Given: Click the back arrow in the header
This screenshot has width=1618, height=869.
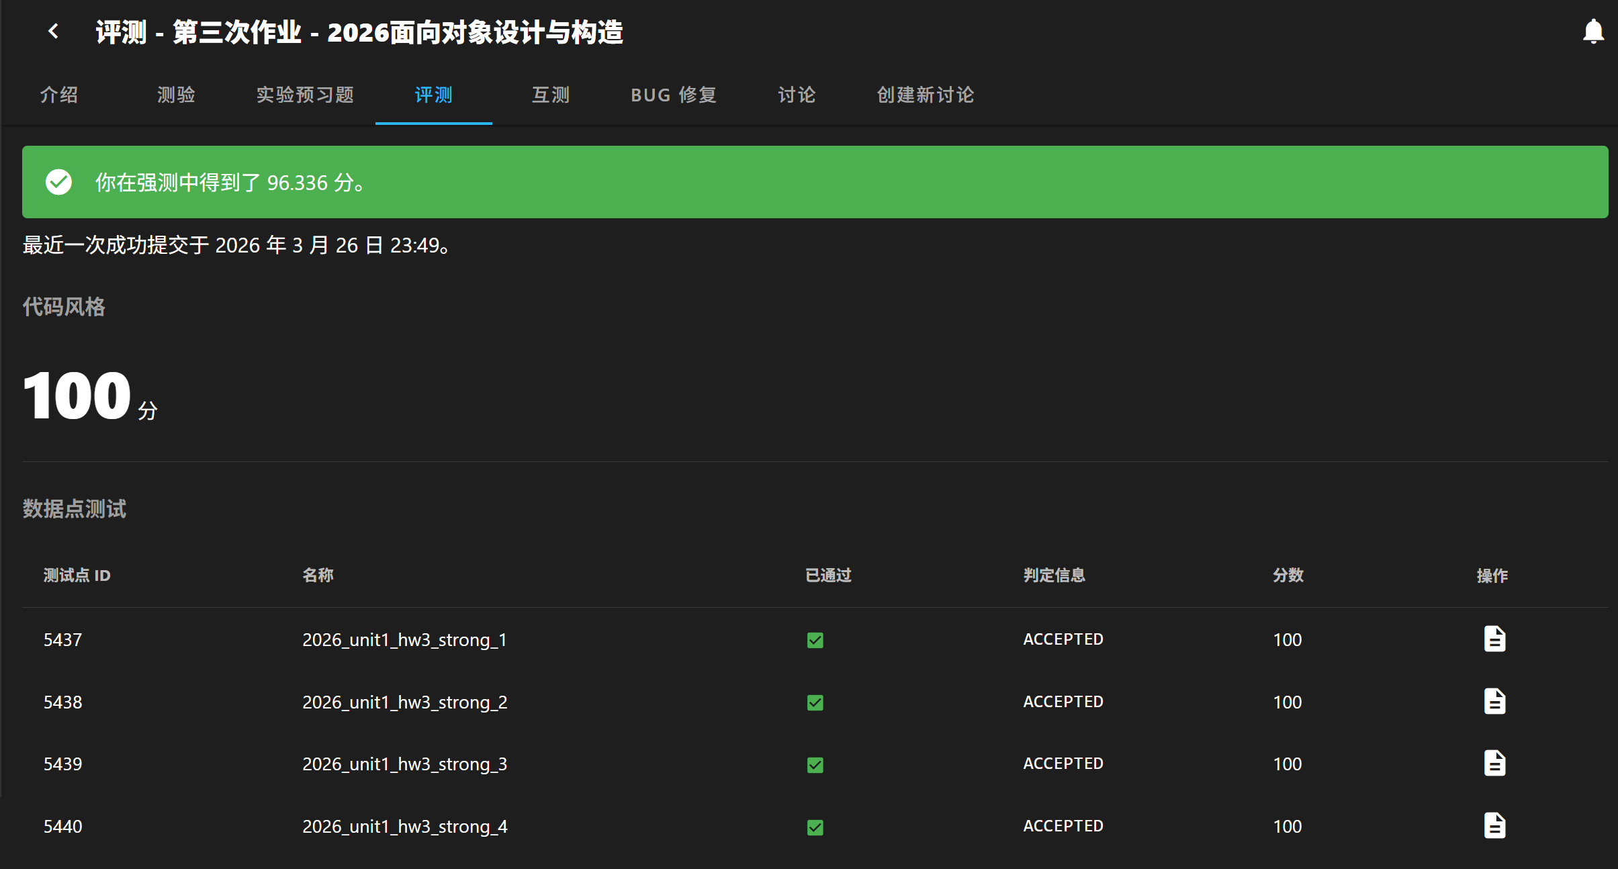Looking at the screenshot, I should tap(54, 32).
